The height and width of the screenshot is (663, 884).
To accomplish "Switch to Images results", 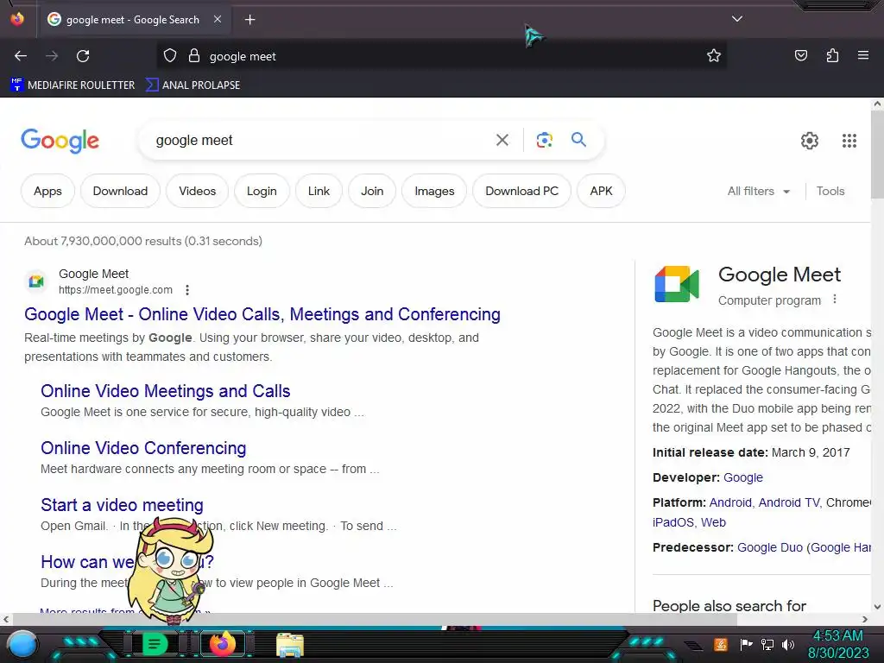I will point(434,191).
